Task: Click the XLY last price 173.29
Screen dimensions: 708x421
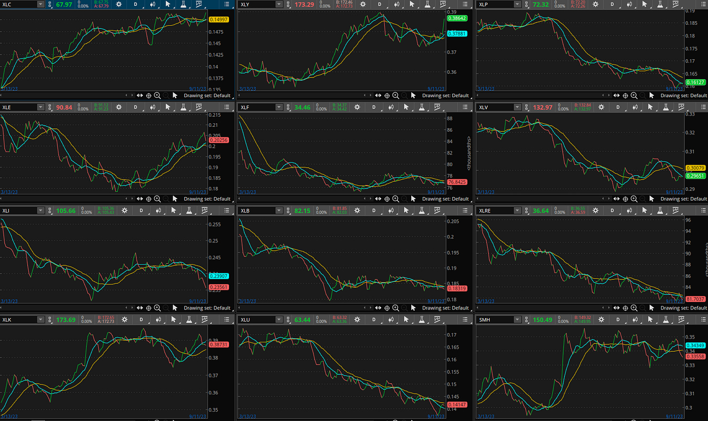Action: (304, 4)
